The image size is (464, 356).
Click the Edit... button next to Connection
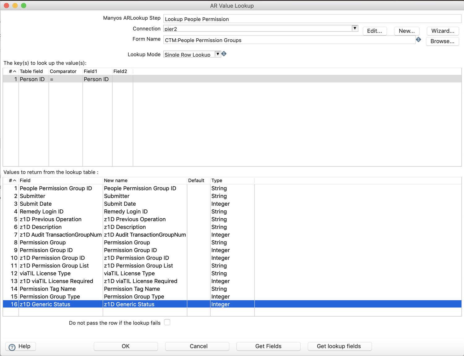[375, 31]
